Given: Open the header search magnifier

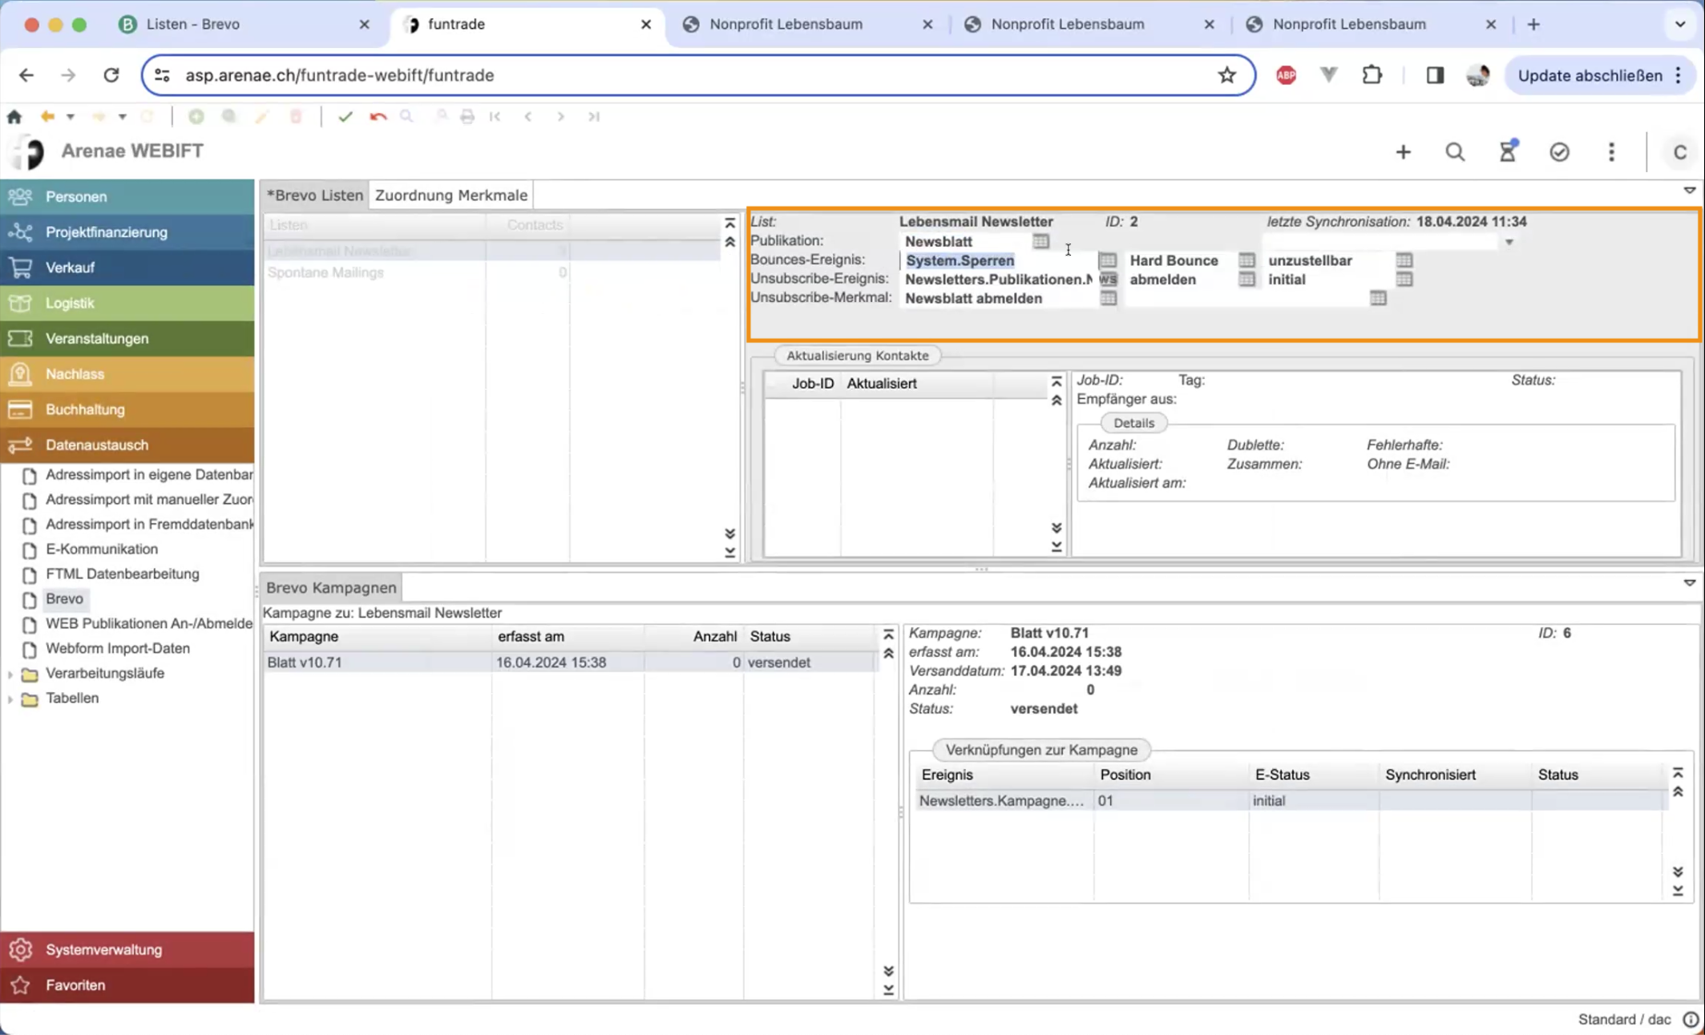Looking at the screenshot, I should (1455, 151).
